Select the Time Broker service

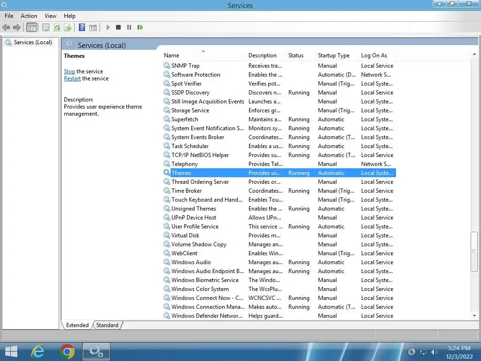tap(279, 191)
